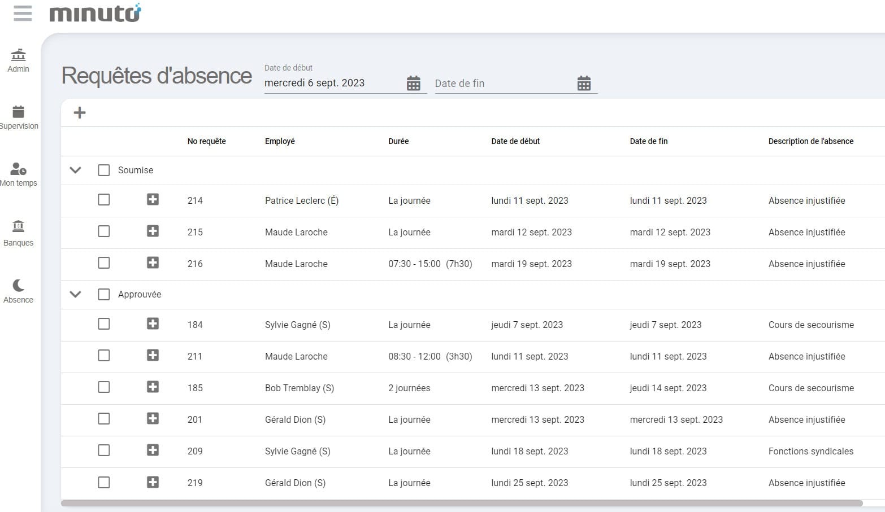Open the hamburger navigation menu
Viewport: 885px width, 512px height.
(23, 13)
